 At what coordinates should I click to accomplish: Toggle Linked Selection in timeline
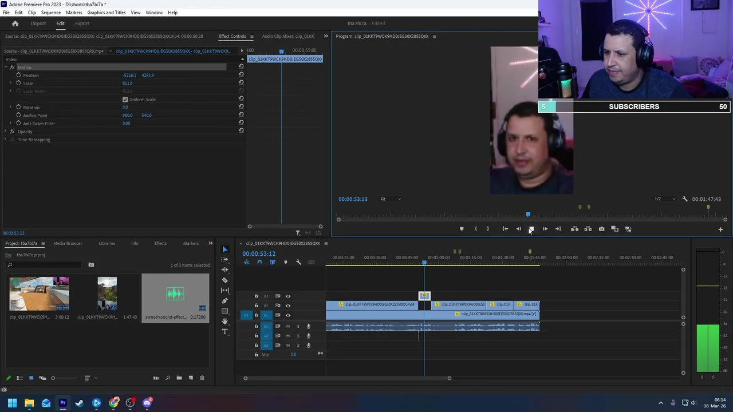pos(272,262)
